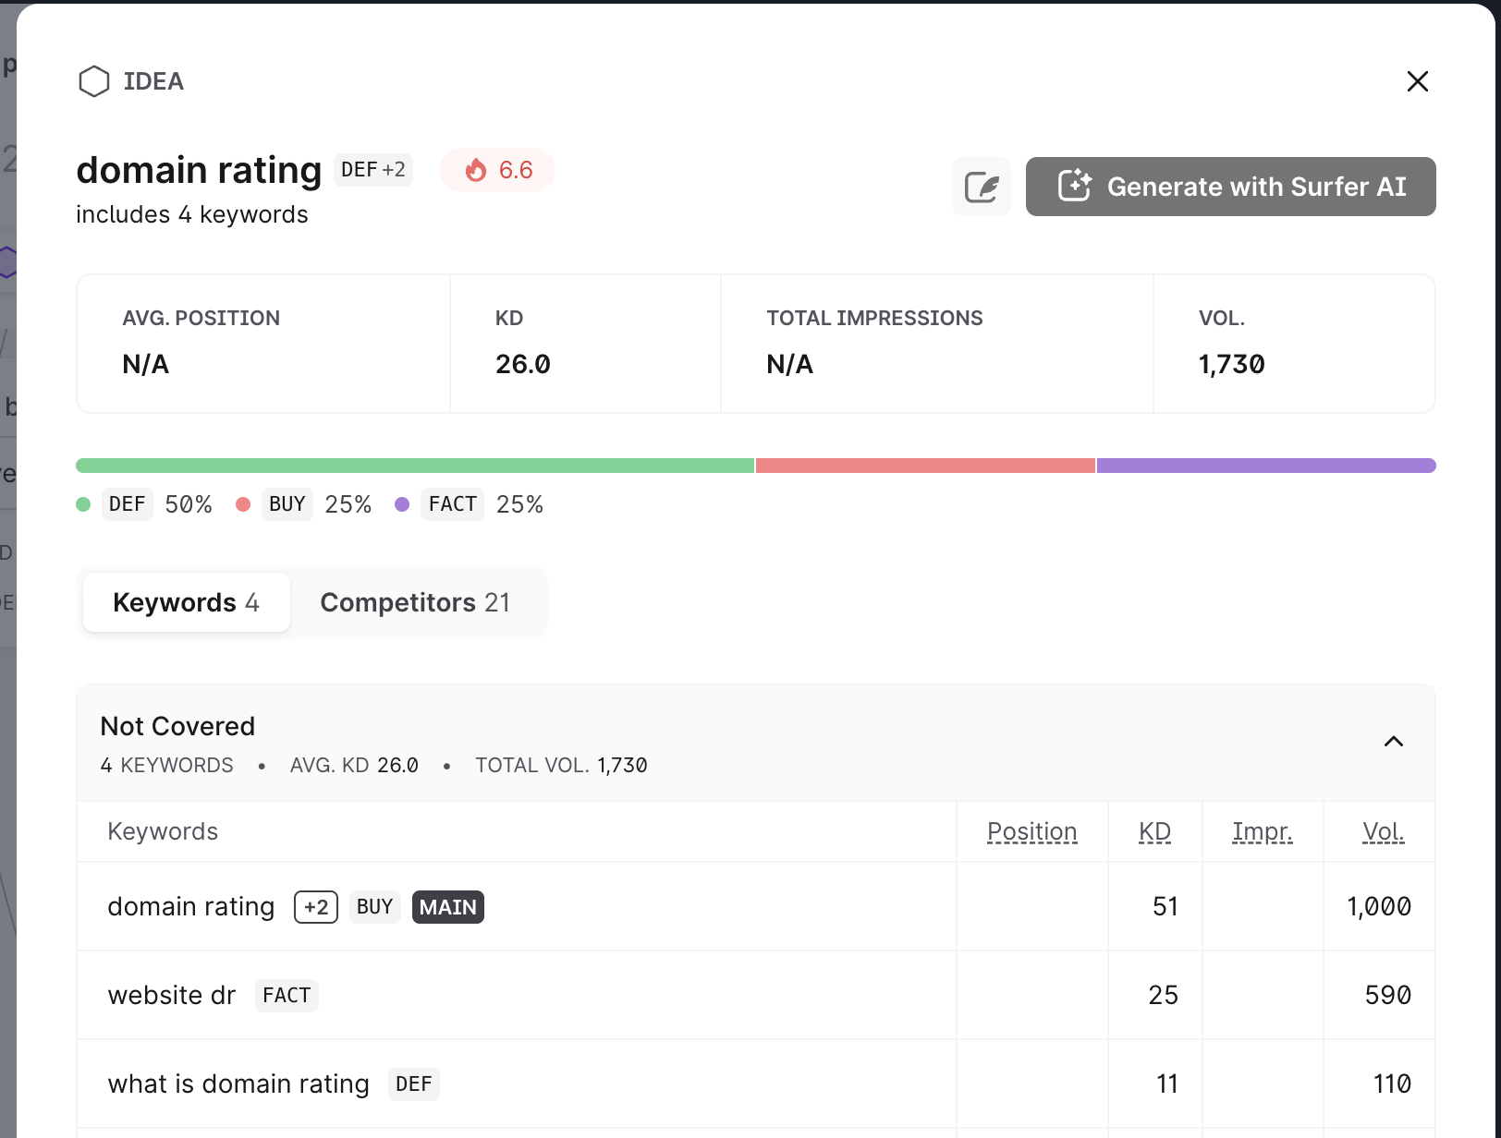
Task: Sort keywords by Position column
Action: pyautogui.click(x=1031, y=831)
